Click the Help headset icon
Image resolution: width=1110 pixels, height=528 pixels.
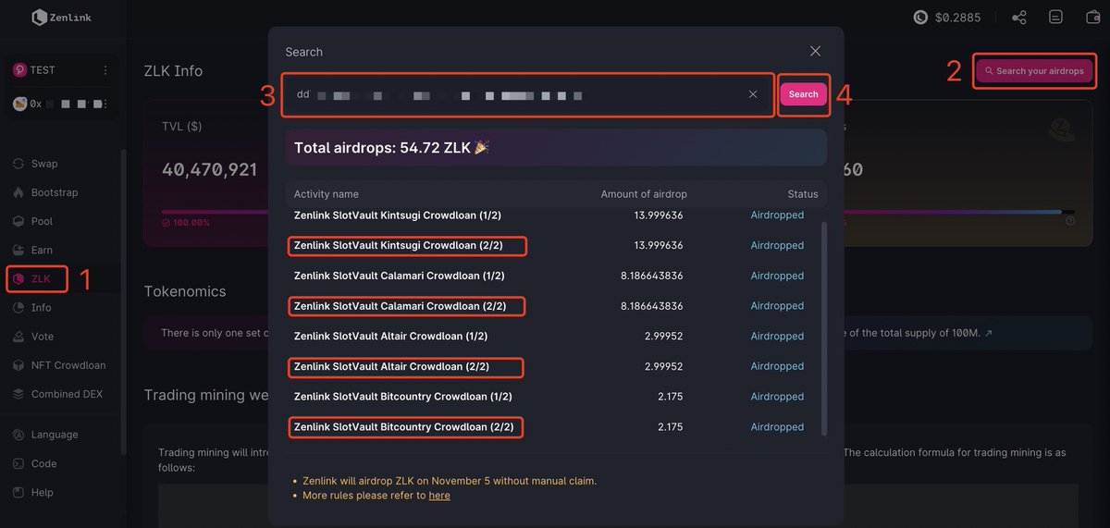click(x=18, y=493)
